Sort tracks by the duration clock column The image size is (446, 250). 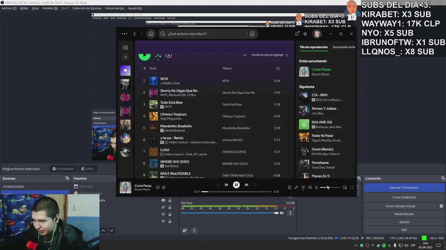(278, 68)
